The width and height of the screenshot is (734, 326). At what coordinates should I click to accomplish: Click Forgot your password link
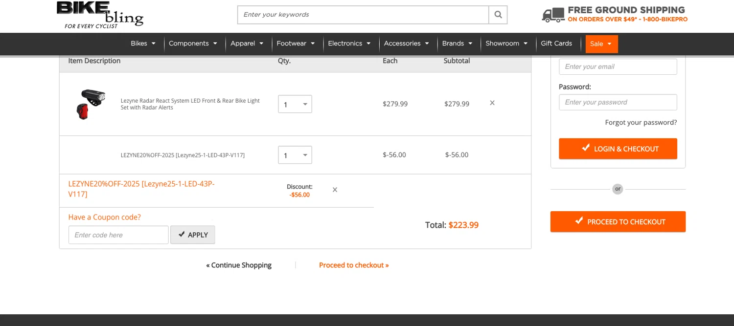tap(641, 122)
